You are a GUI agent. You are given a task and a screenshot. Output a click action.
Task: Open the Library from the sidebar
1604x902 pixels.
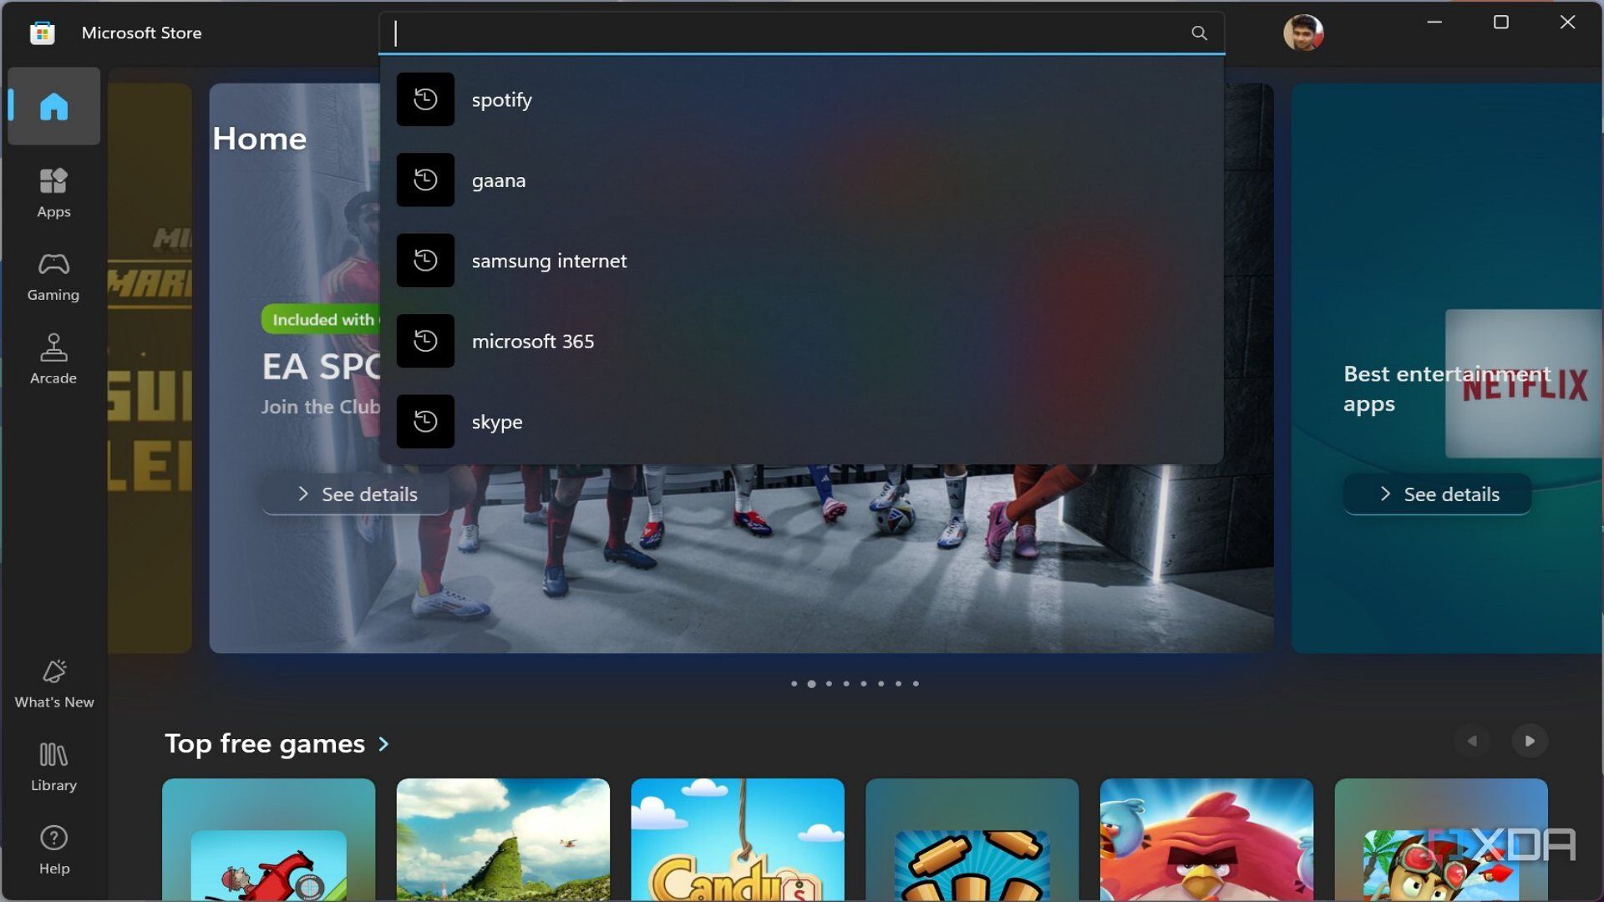53,766
